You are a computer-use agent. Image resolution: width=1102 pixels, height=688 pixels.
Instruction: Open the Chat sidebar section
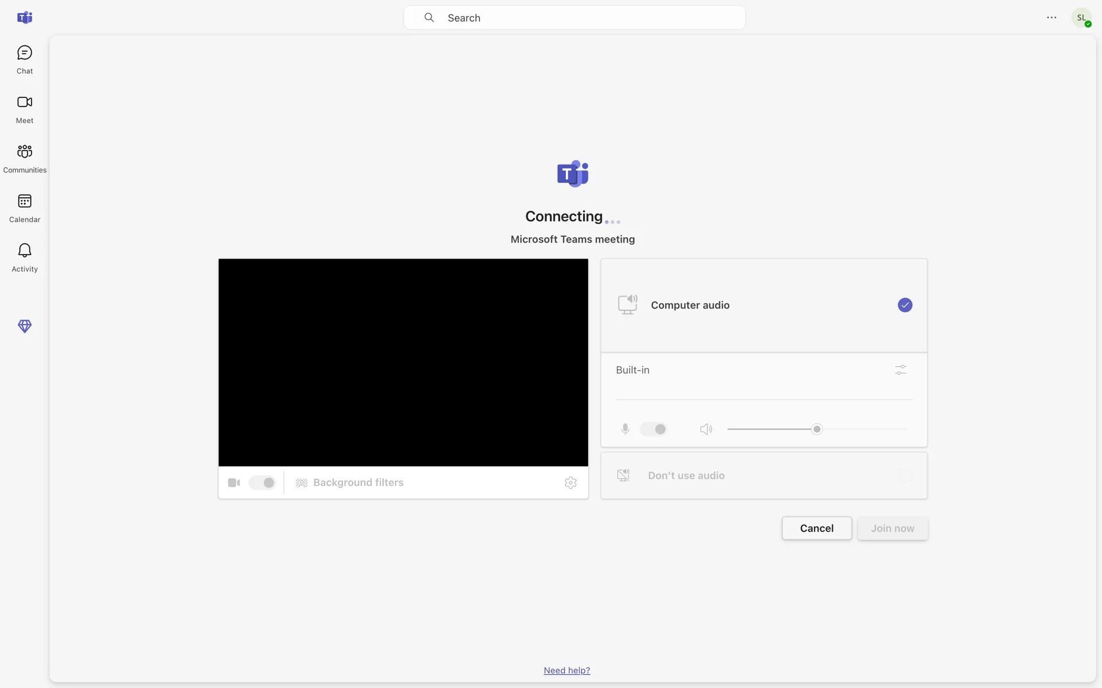[25, 60]
